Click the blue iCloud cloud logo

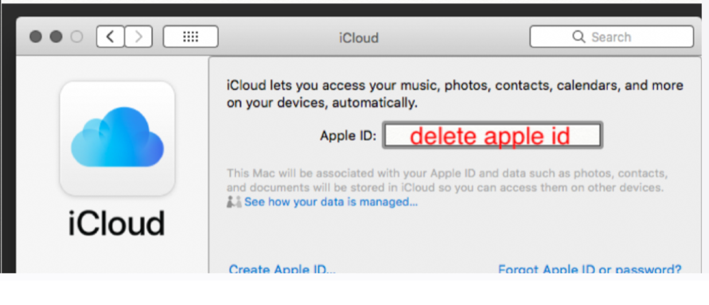pyautogui.click(x=117, y=137)
